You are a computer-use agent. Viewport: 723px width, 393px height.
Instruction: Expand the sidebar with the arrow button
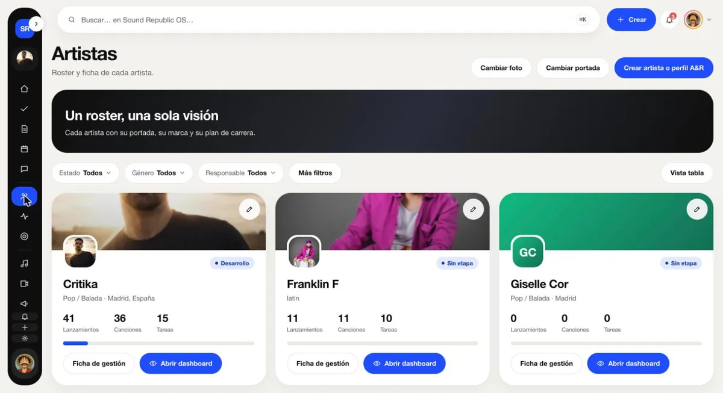coord(37,23)
